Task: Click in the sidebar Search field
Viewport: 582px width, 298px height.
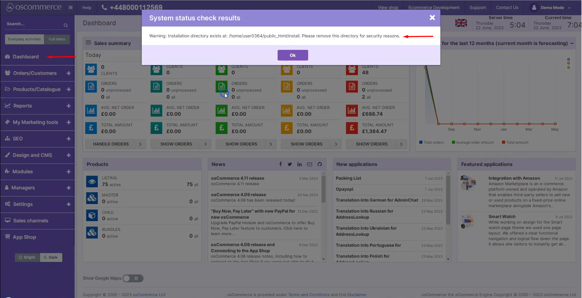Action: 32,24
